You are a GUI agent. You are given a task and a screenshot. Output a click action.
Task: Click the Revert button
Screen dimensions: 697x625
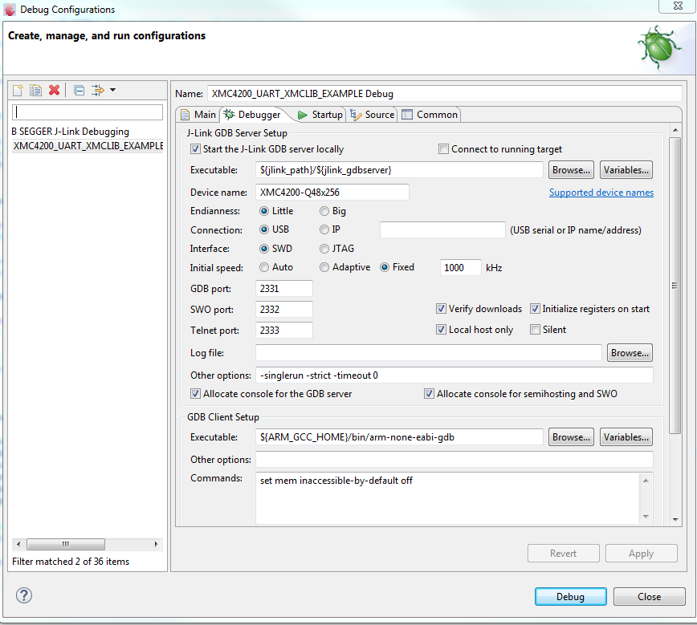pyautogui.click(x=563, y=554)
